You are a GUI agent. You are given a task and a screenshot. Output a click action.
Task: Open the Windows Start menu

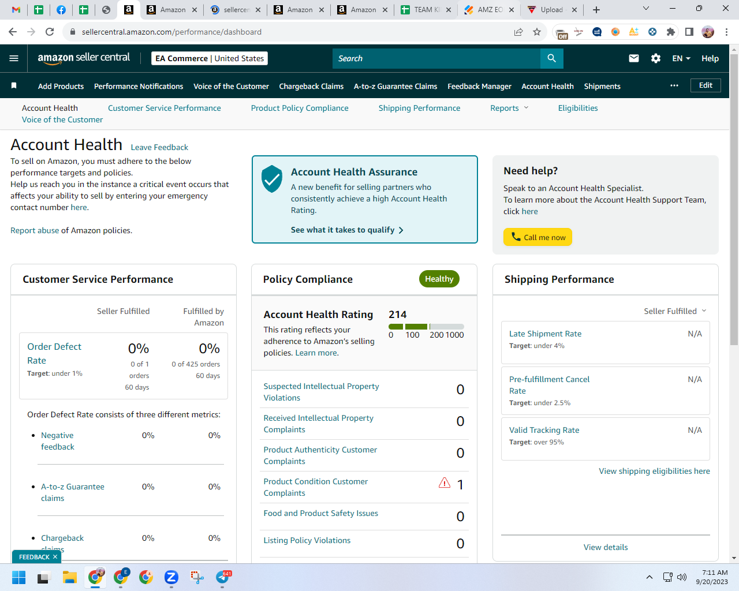coord(18,577)
